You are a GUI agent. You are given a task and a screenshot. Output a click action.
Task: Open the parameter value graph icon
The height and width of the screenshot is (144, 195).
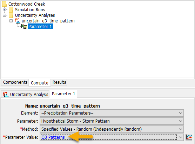189,137
